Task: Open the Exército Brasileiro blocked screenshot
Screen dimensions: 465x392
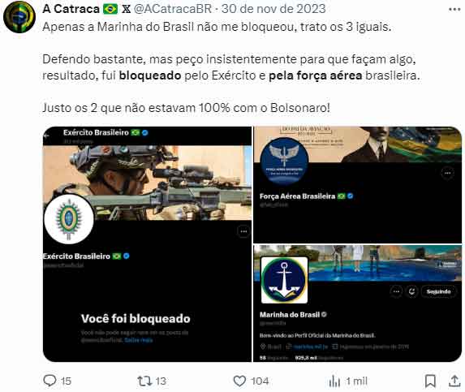Action: [x=147, y=244]
